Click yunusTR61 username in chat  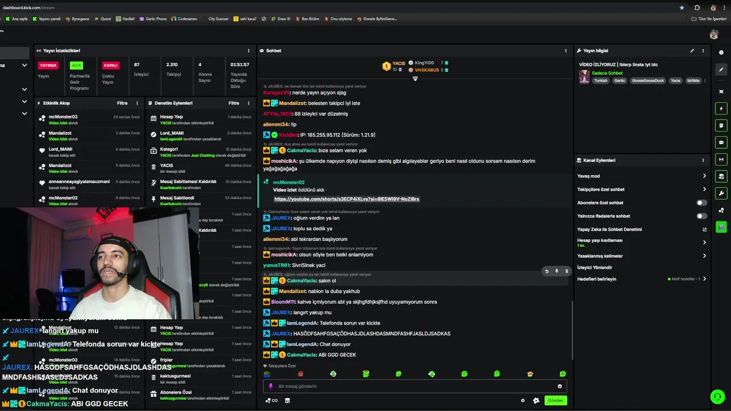[x=276, y=265]
